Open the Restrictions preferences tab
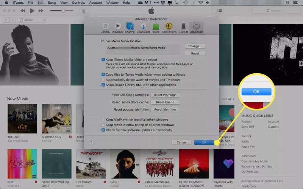 (169, 28)
